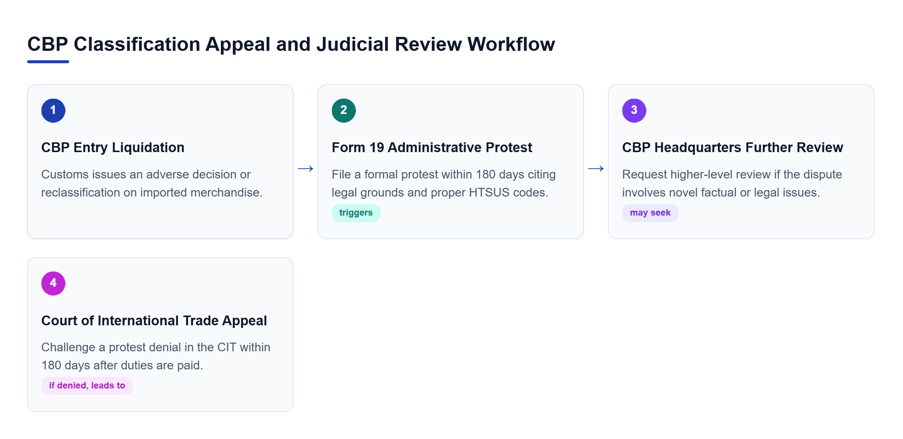
Task: Open the Court of International Trade Appeal heading
Action: pos(154,320)
